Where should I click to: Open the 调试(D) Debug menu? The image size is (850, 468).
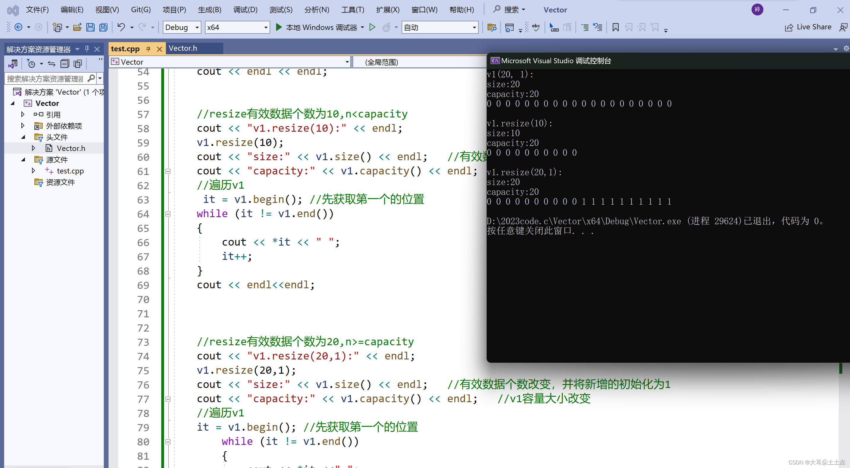click(245, 9)
